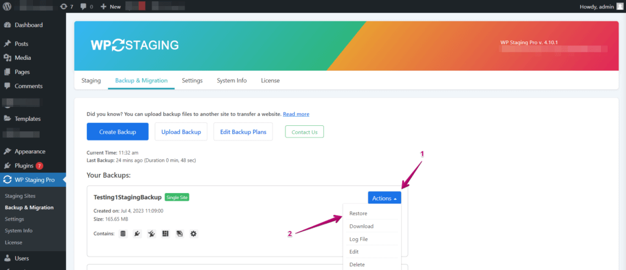Viewport: 626px width, 270px height.
Task: Open Backup & Migration submenu item
Action: [x=29, y=207]
